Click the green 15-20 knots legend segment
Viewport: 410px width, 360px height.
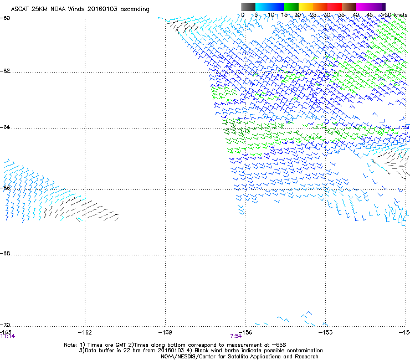click(x=291, y=7)
